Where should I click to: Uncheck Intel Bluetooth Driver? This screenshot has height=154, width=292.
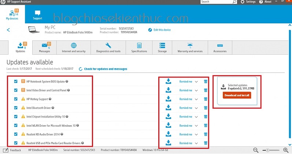pyautogui.click(x=16, y=108)
